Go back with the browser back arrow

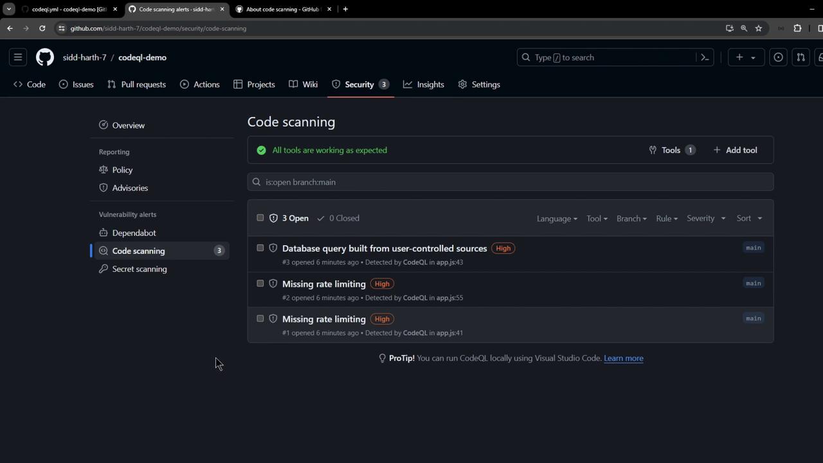(10, 28)
